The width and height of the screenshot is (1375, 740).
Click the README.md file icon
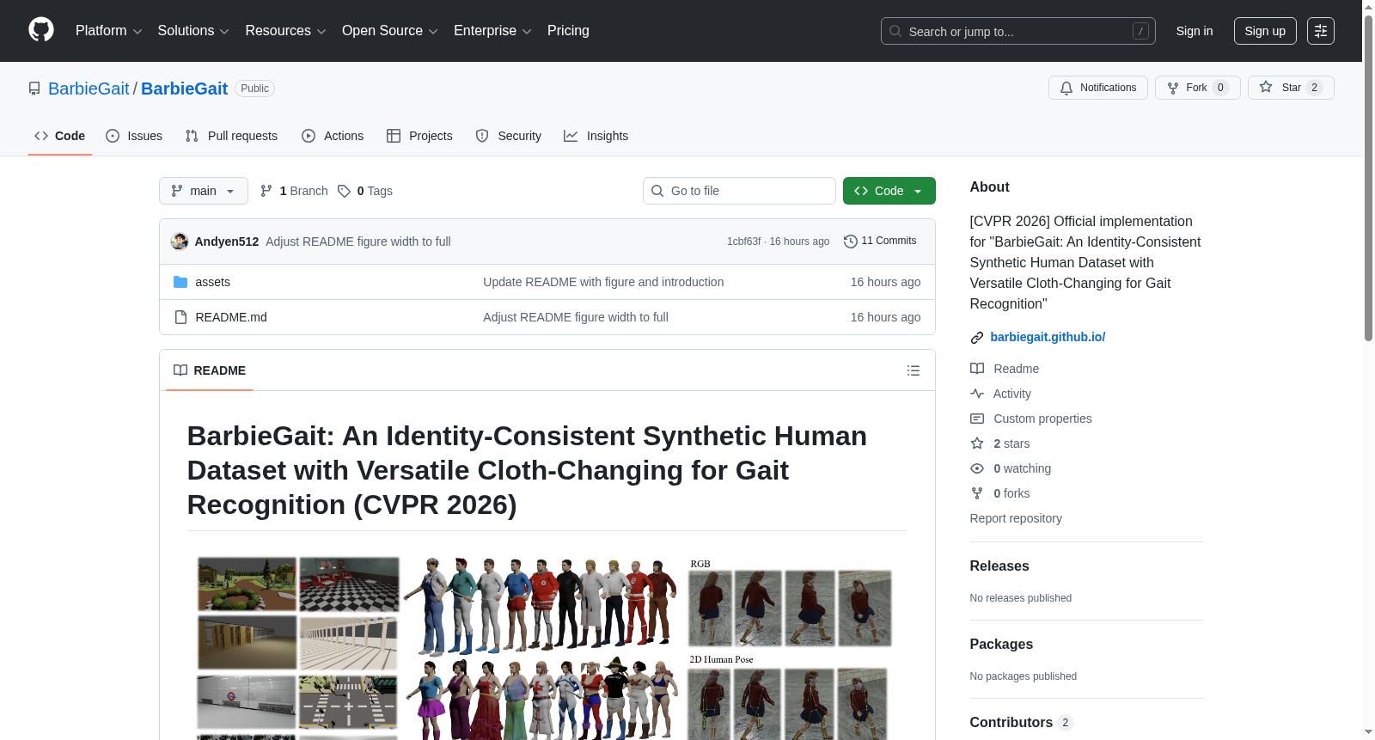[180, 317]
